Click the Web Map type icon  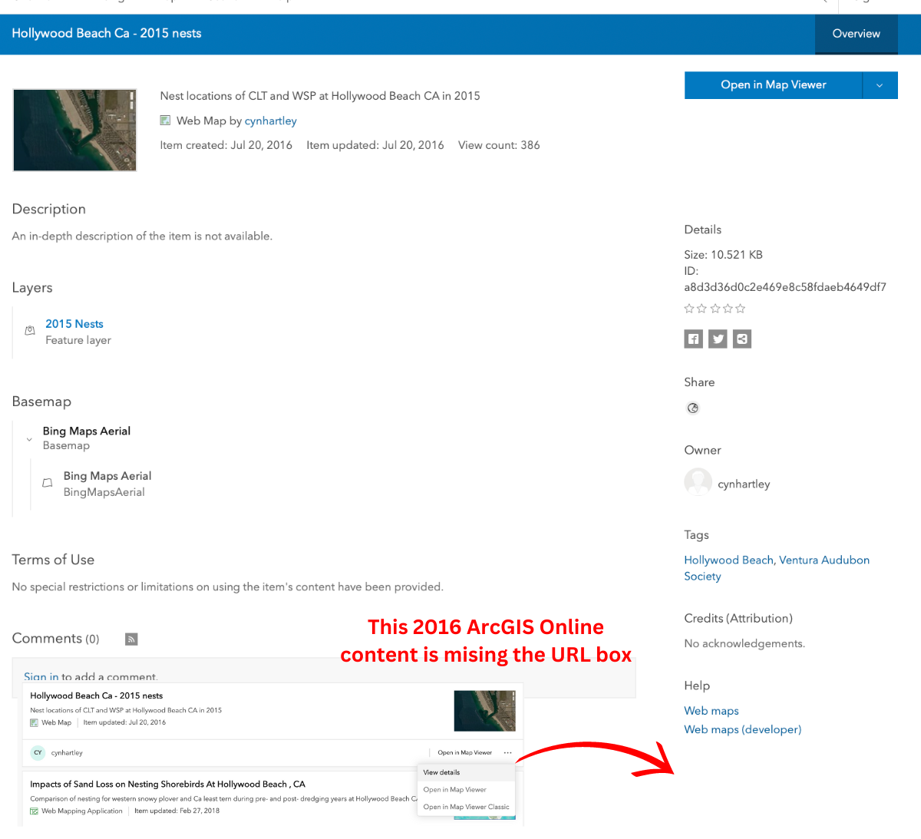coord(165,121)
